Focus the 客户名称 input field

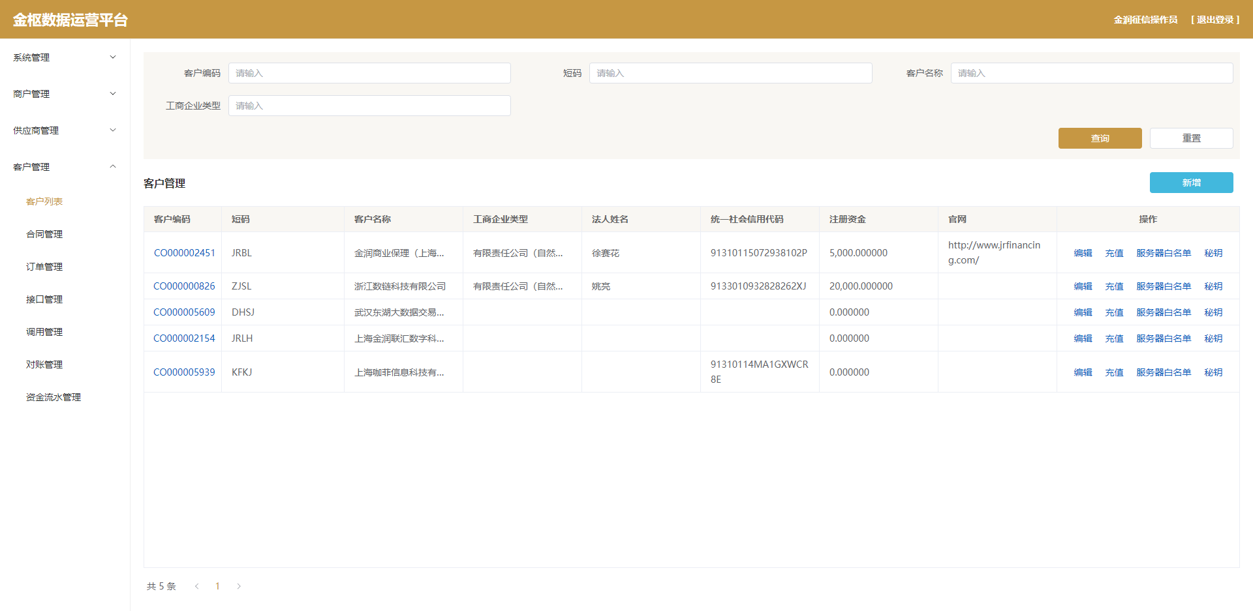tap(1092, 73)
